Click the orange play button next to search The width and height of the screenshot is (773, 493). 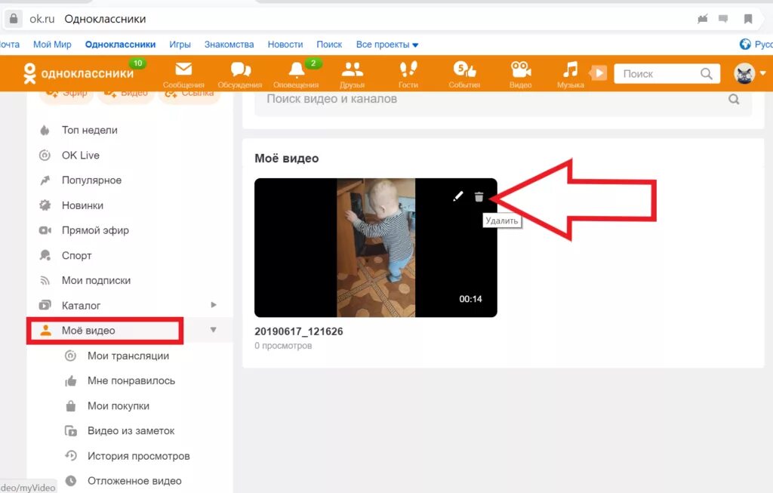(599, 73)
